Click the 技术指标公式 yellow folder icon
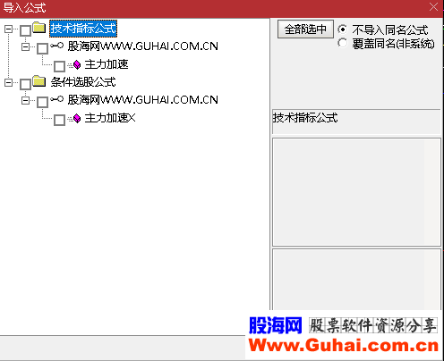 point(38,28)
